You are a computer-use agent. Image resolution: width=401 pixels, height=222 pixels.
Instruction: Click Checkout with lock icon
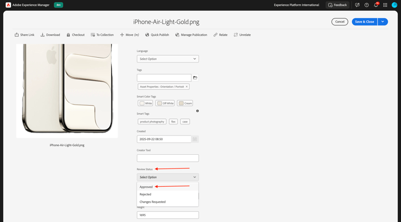pyautogui.click(x=75, y=35)
